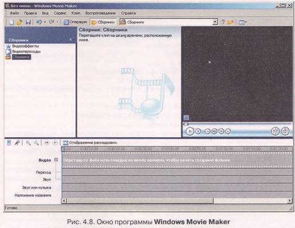Click the Переход track label
295x228 pixels.
[x=43, y=172]
